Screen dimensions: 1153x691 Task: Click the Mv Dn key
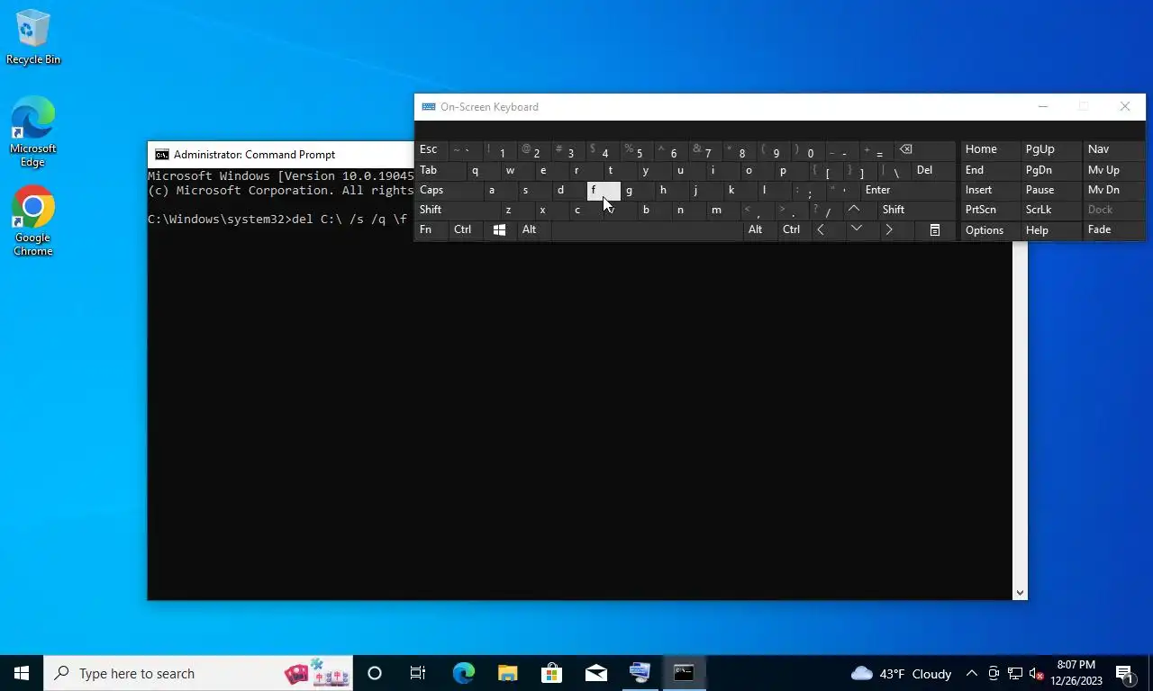tap(1113, 190)
